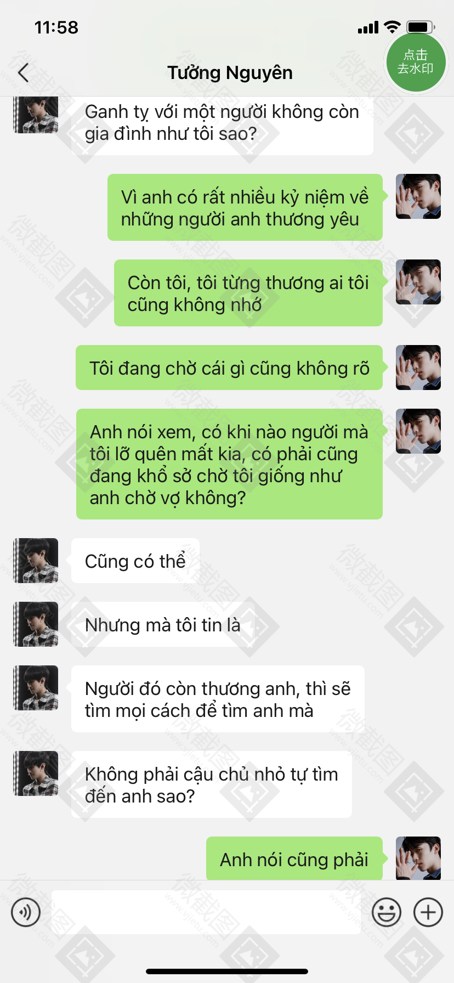Open avatar beside 'Người đó còn thương anh'
The height and width of the screenshot is (983, 454).
pyautogui.click(x=36, y=688)
